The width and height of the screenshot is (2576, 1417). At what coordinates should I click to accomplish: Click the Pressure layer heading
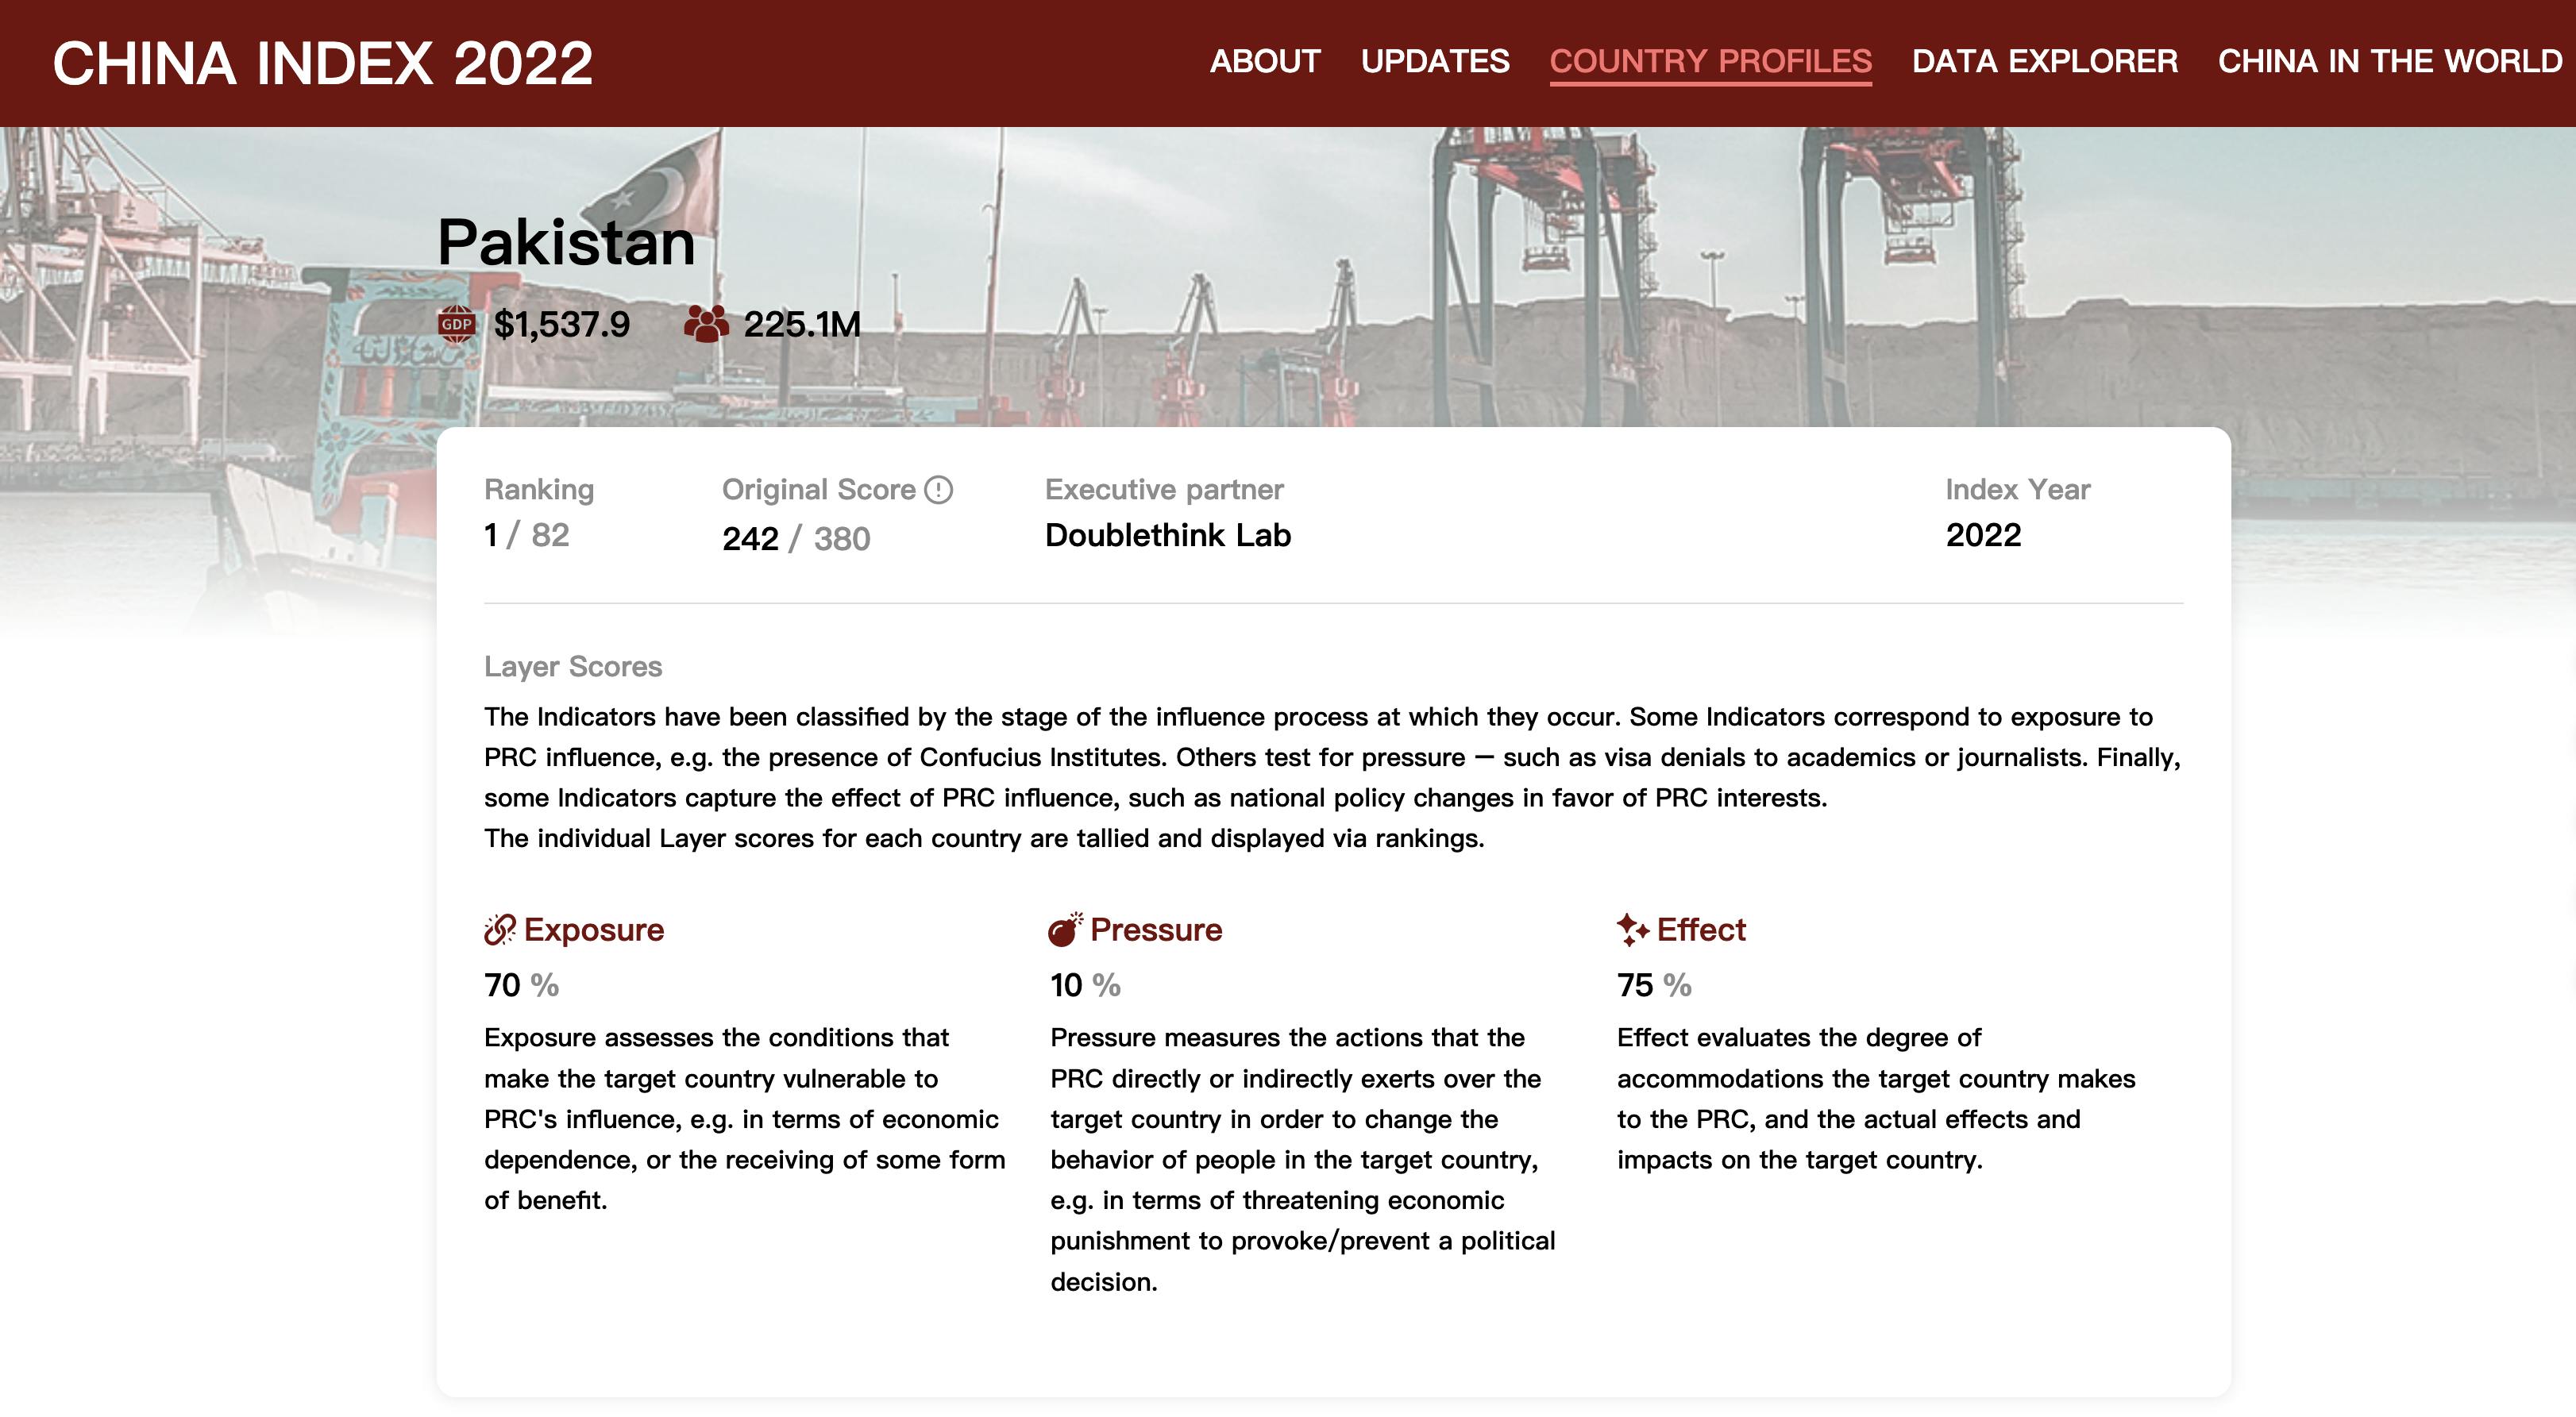click(1156, 929)
